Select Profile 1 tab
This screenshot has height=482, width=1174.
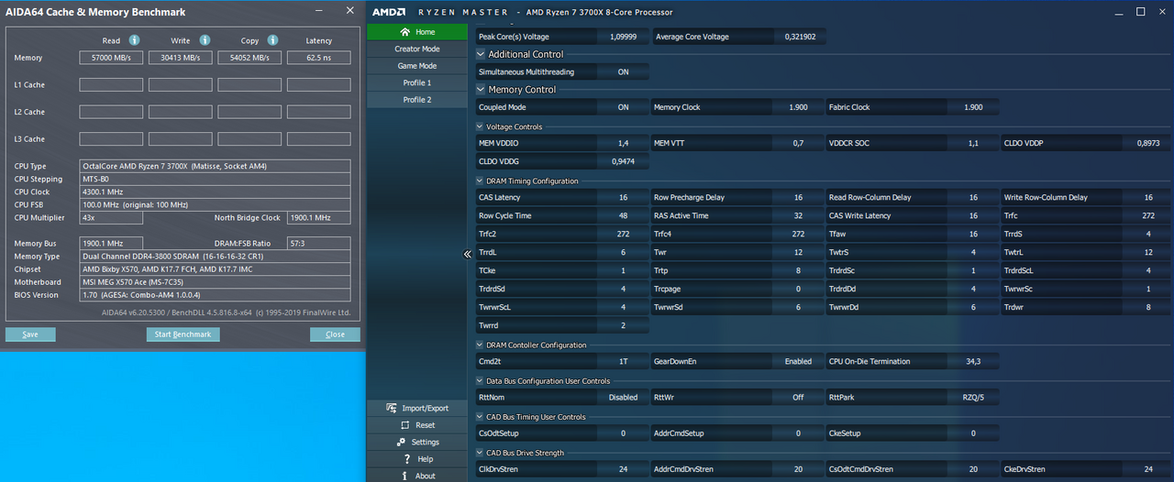tap(416, 82)
